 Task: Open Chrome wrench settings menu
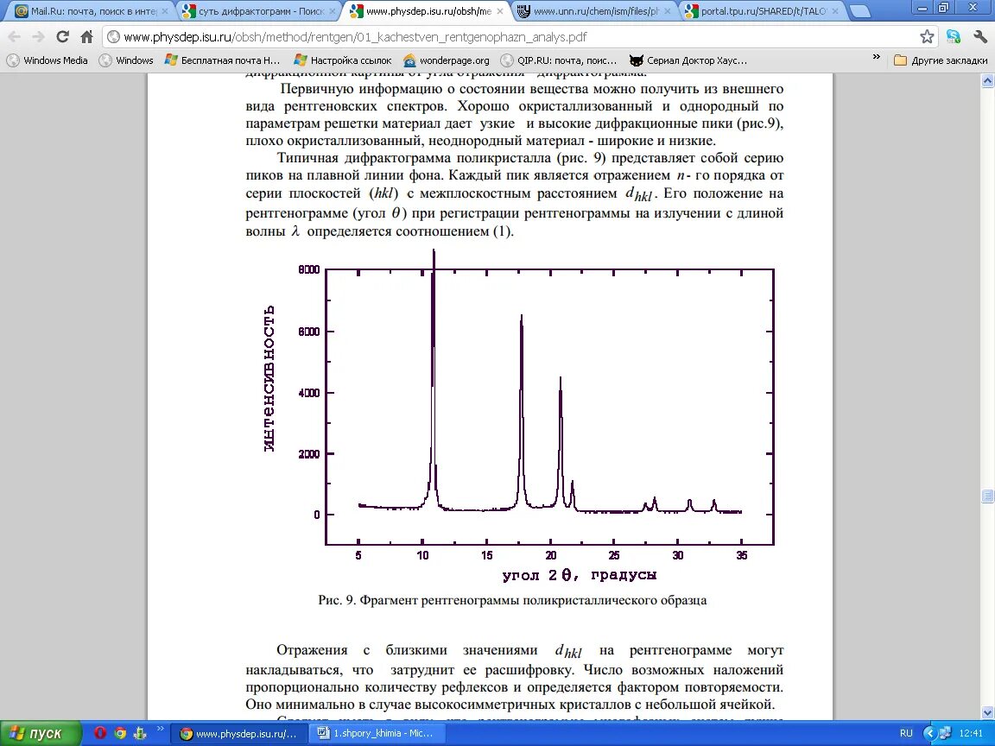(x=979, y=37)
